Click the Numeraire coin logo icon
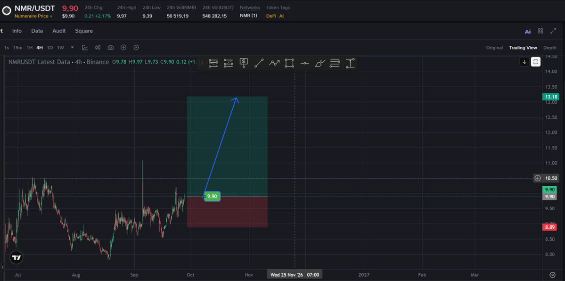Viewport: 565px width, 281px height. pos(7,10)
